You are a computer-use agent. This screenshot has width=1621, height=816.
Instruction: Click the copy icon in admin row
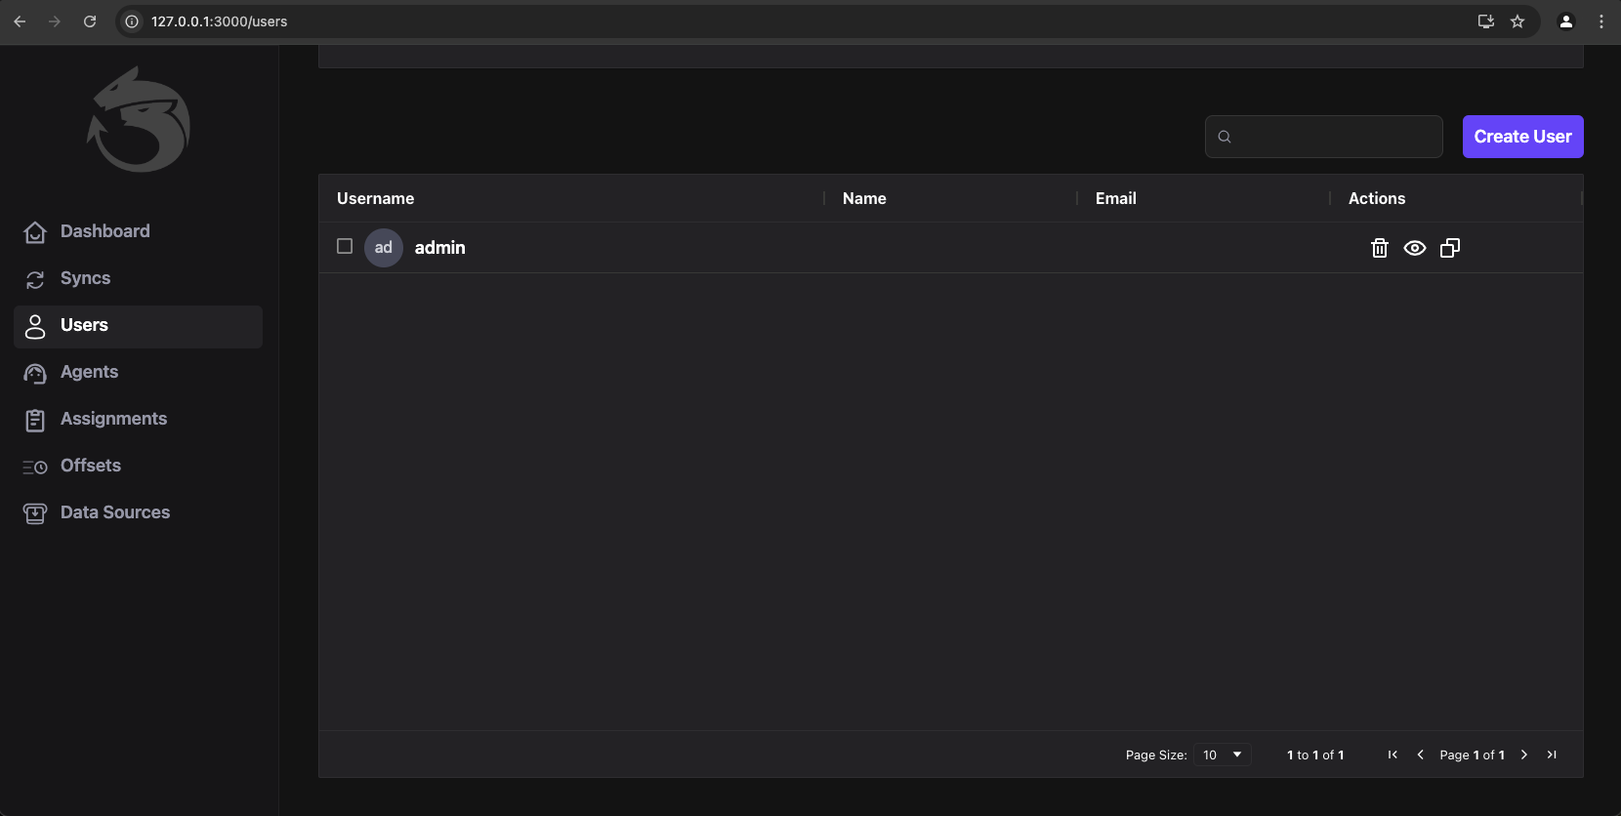pyautogui.click(x=1450, y=248)
